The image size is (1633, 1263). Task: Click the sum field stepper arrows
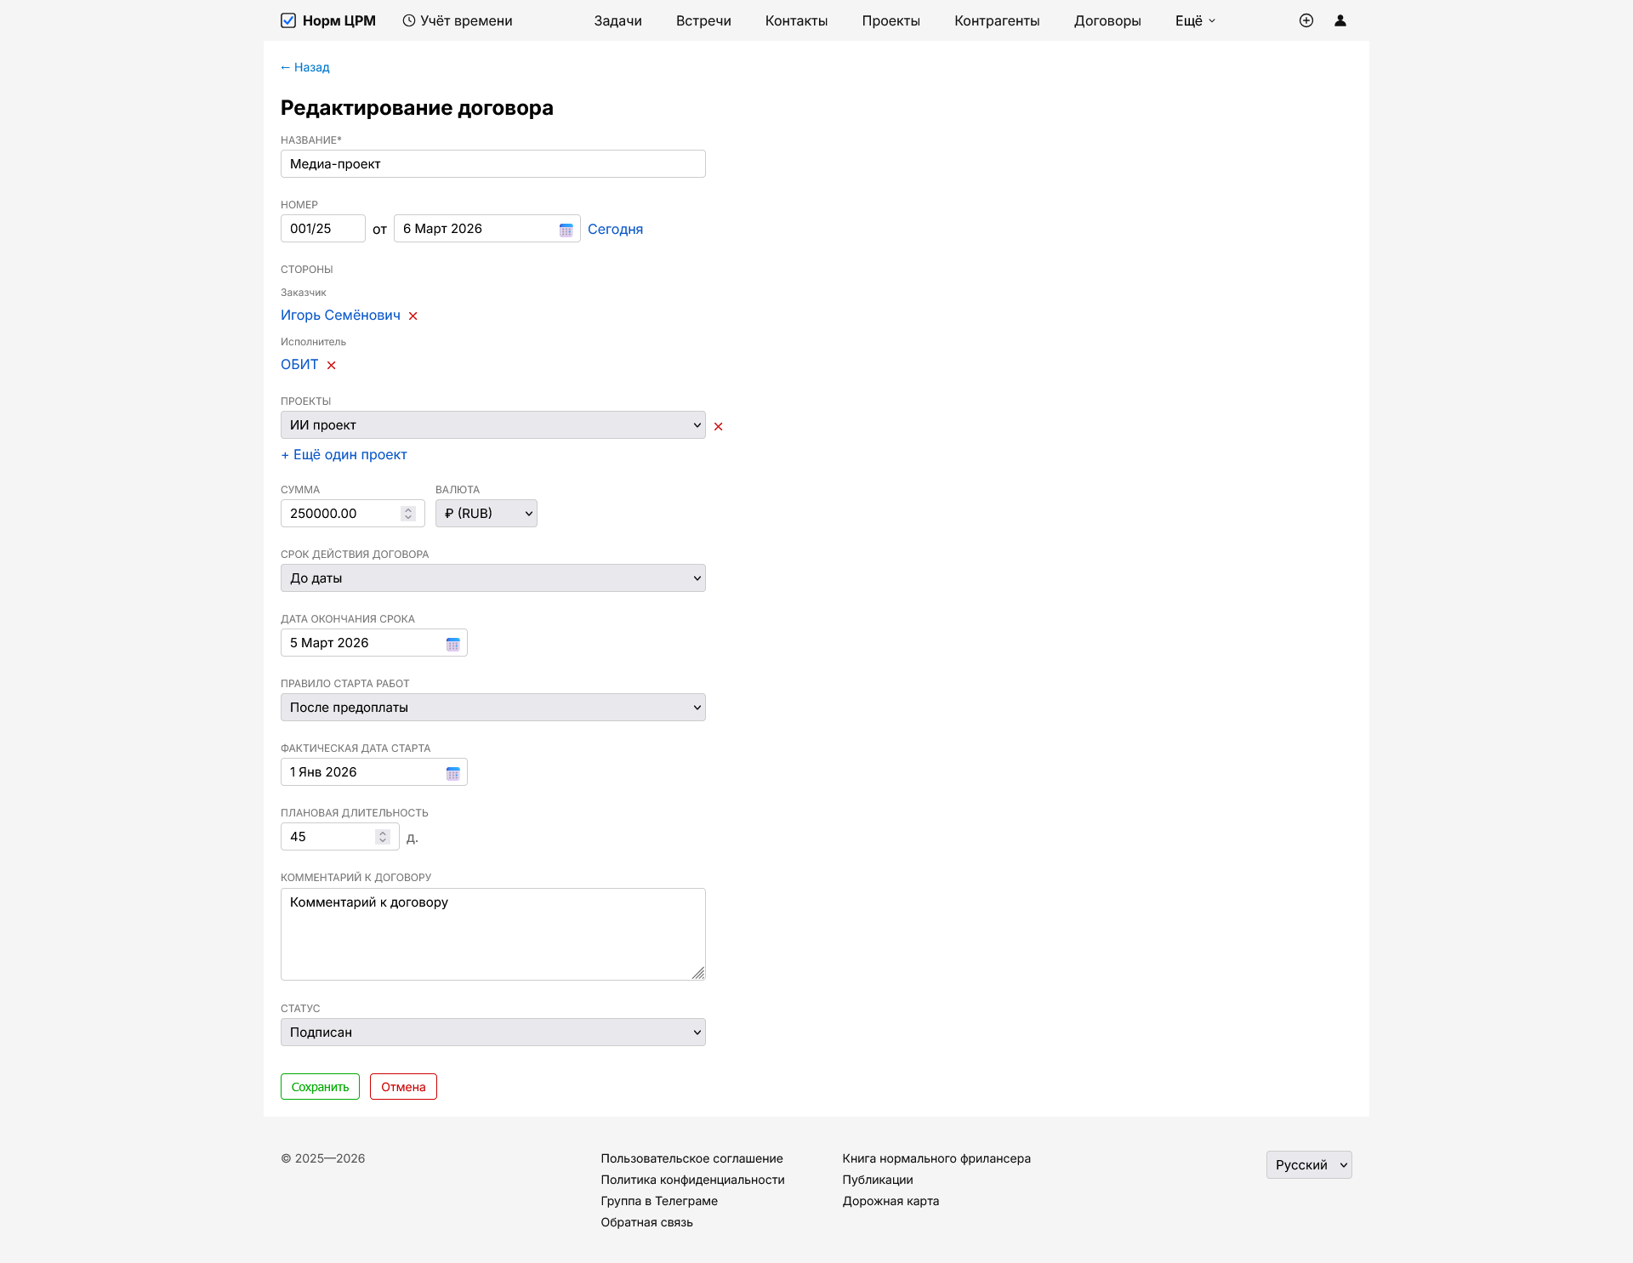[408, 514]
